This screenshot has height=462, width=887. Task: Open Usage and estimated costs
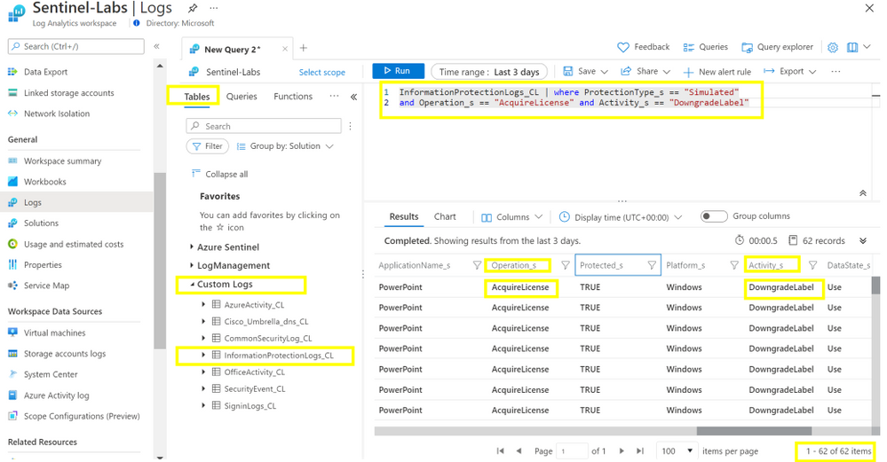click(x=74, y=244)
